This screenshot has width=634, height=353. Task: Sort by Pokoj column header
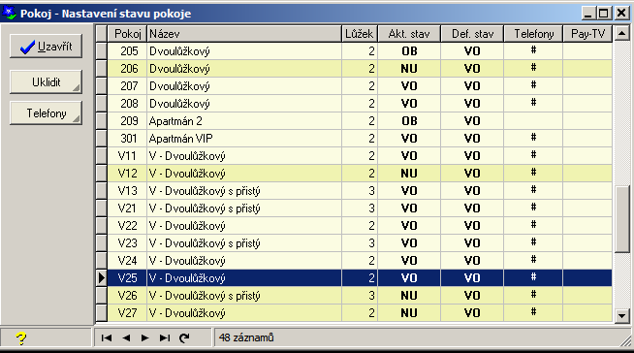pos(127,34)
